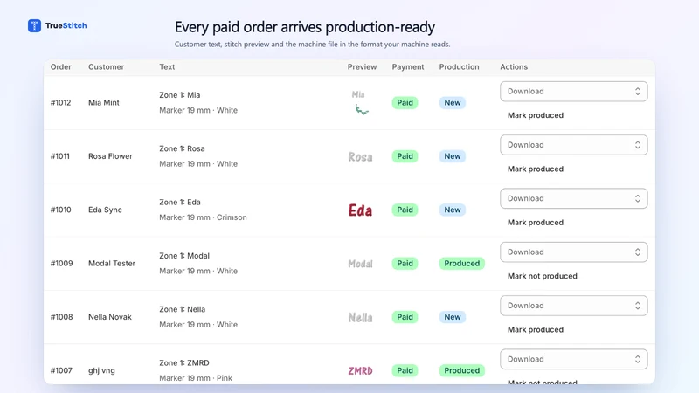This screenshot has width=699, height=393.
Task: Mark Nella Novak's order as produced
Action: tap(536, 329)
